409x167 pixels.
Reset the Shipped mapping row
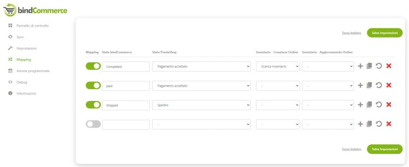click(x=379, y=105)
